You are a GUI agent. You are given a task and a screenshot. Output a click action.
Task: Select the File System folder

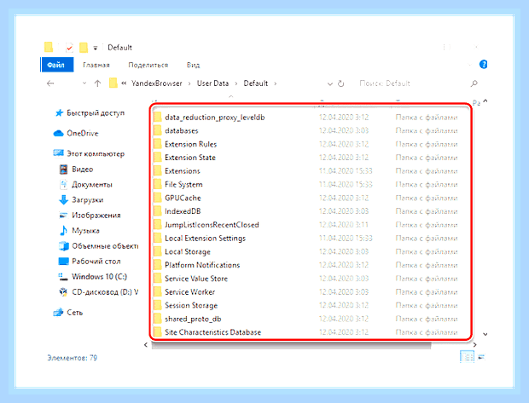183,184
